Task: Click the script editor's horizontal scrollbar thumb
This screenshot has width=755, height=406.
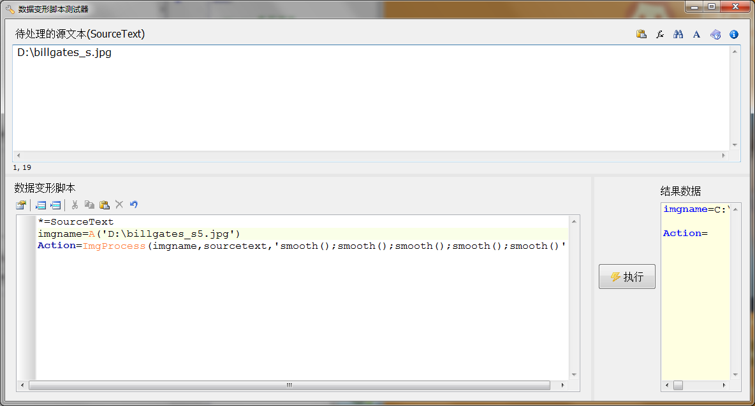Action: [289, 386]
